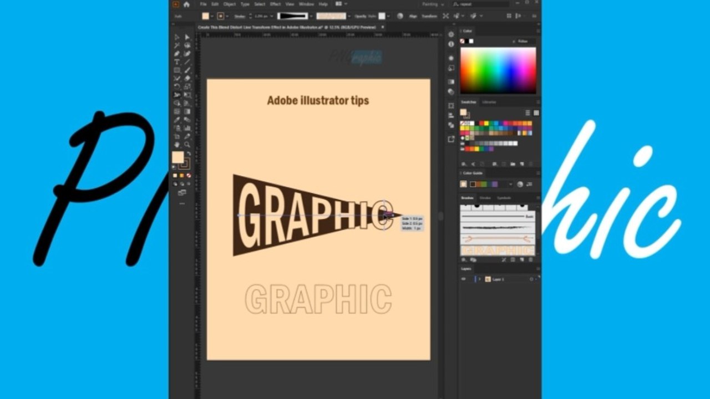Select the Gradient tool
The width and height of the screenshot is (710, 399).
(187, 111)
